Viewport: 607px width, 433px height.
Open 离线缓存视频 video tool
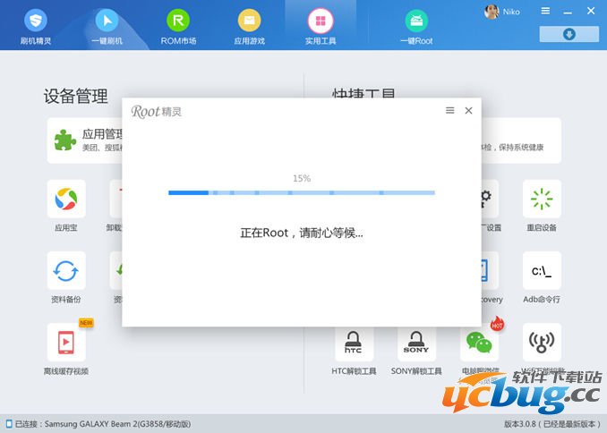point(66,349)
